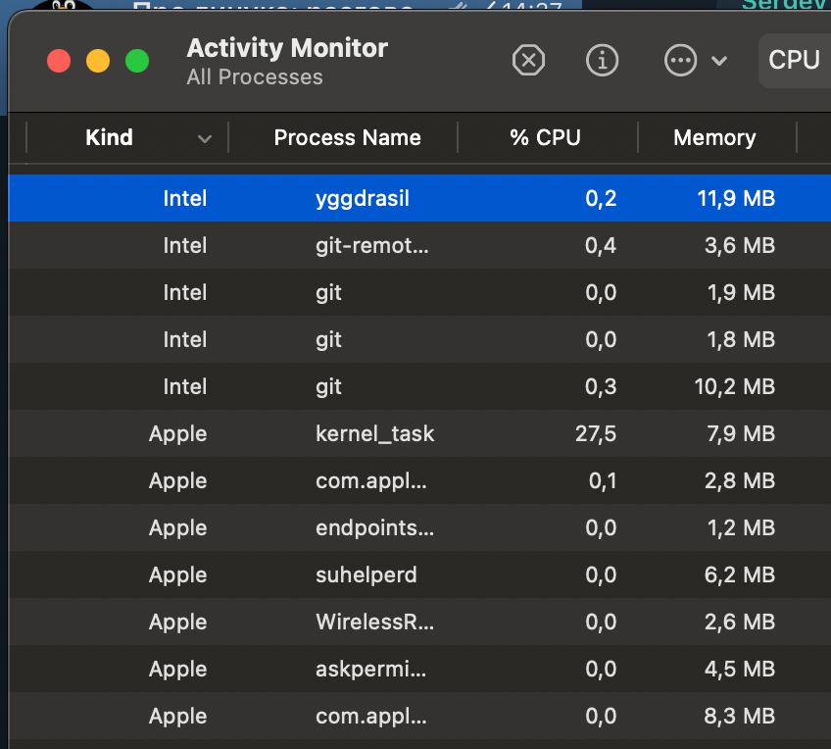Image resolution: width=831 pixels, height=749 pixels.
Task: Minimize the Activity Monitor window
Action: [x=98, y=61]
